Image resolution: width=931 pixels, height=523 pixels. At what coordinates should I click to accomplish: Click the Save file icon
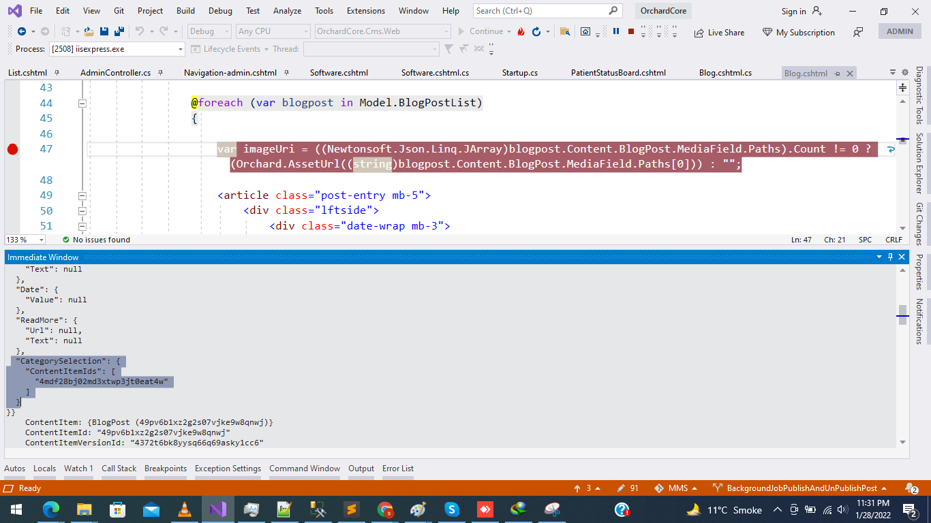[x=104, y=31]
